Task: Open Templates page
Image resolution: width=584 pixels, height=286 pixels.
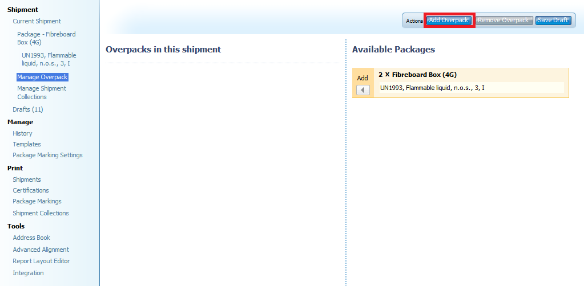Action: pyautogui.click(x=27, y=144)
